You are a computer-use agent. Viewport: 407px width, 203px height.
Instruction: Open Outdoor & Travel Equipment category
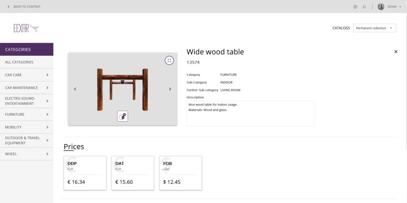click(27, 141)
